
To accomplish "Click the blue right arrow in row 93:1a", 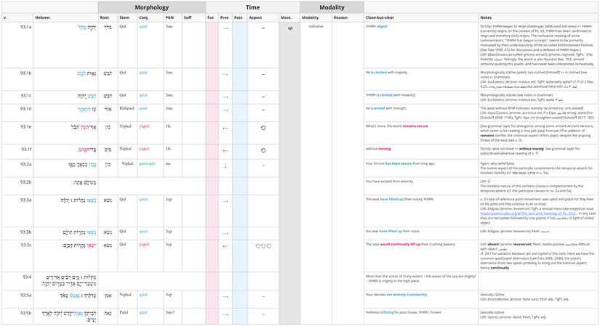I will pyautogui.click(x=225, y=28).
